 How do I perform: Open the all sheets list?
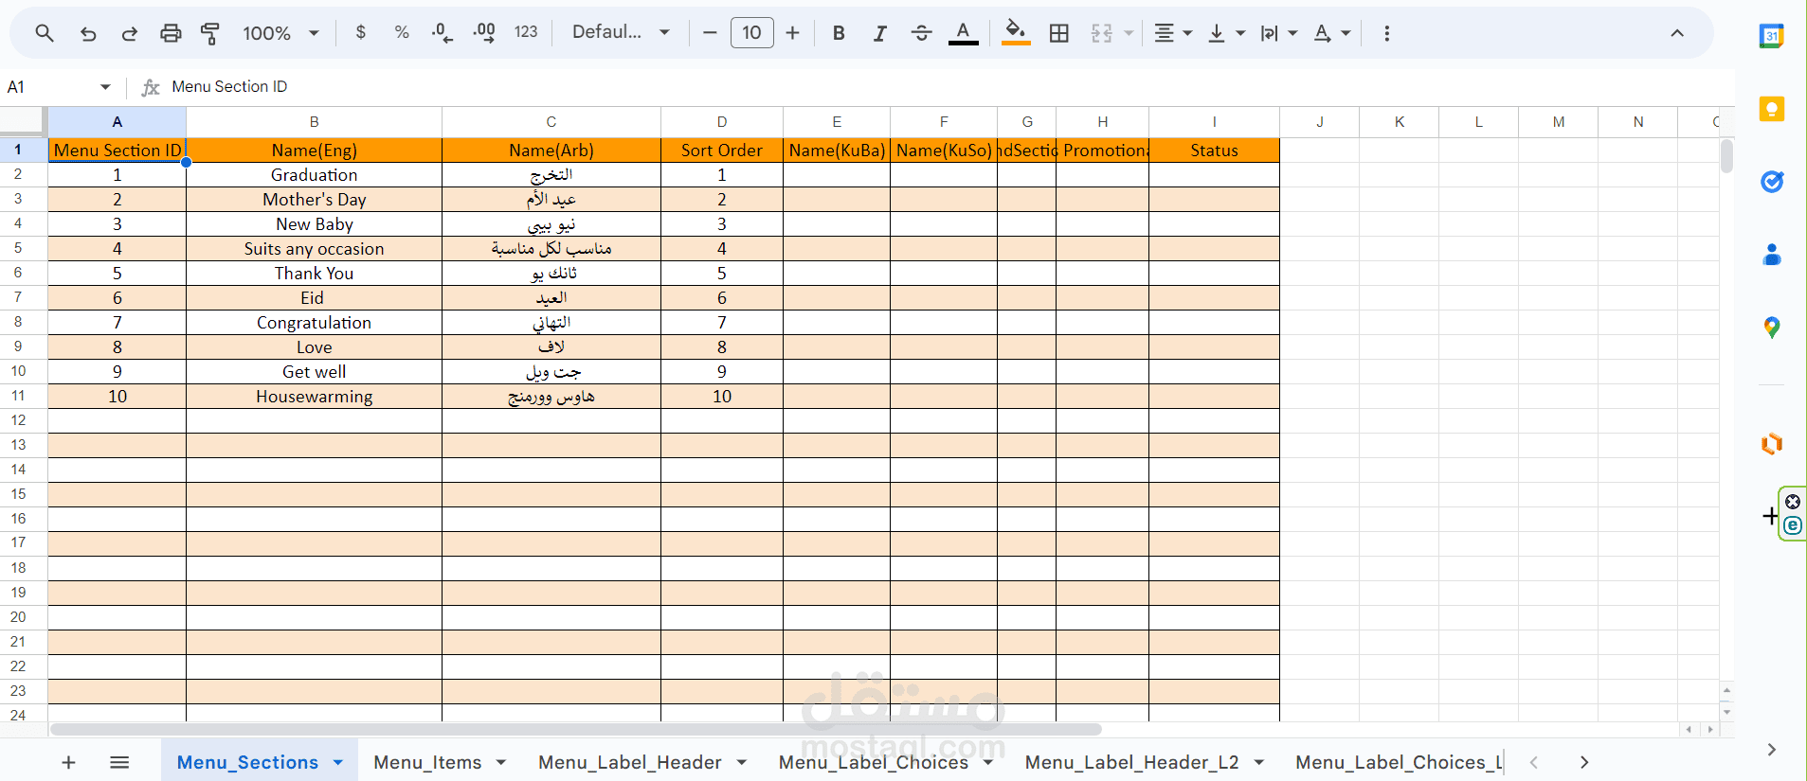pyautogui.click(x=119, y=762)
